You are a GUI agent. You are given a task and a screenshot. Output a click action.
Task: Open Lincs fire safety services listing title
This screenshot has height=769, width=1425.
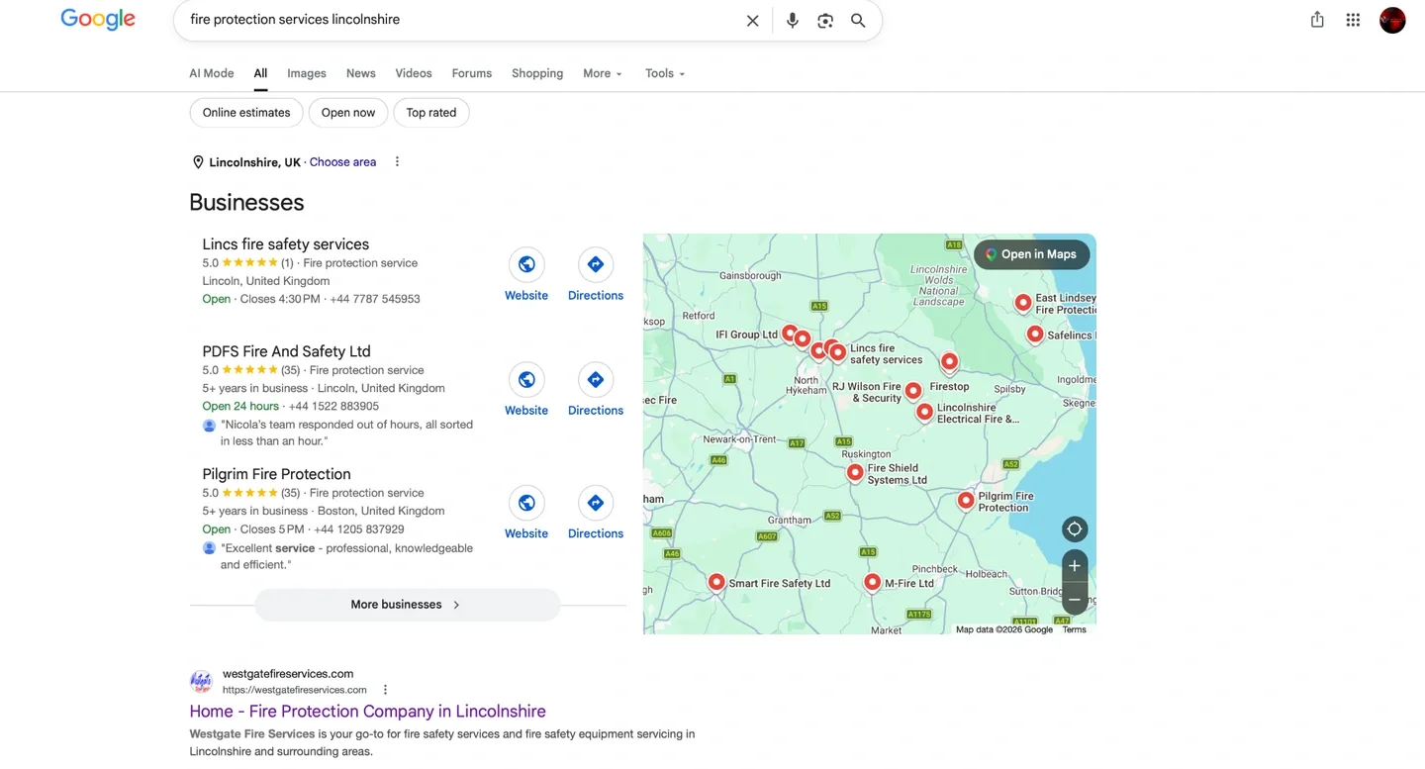286,244
